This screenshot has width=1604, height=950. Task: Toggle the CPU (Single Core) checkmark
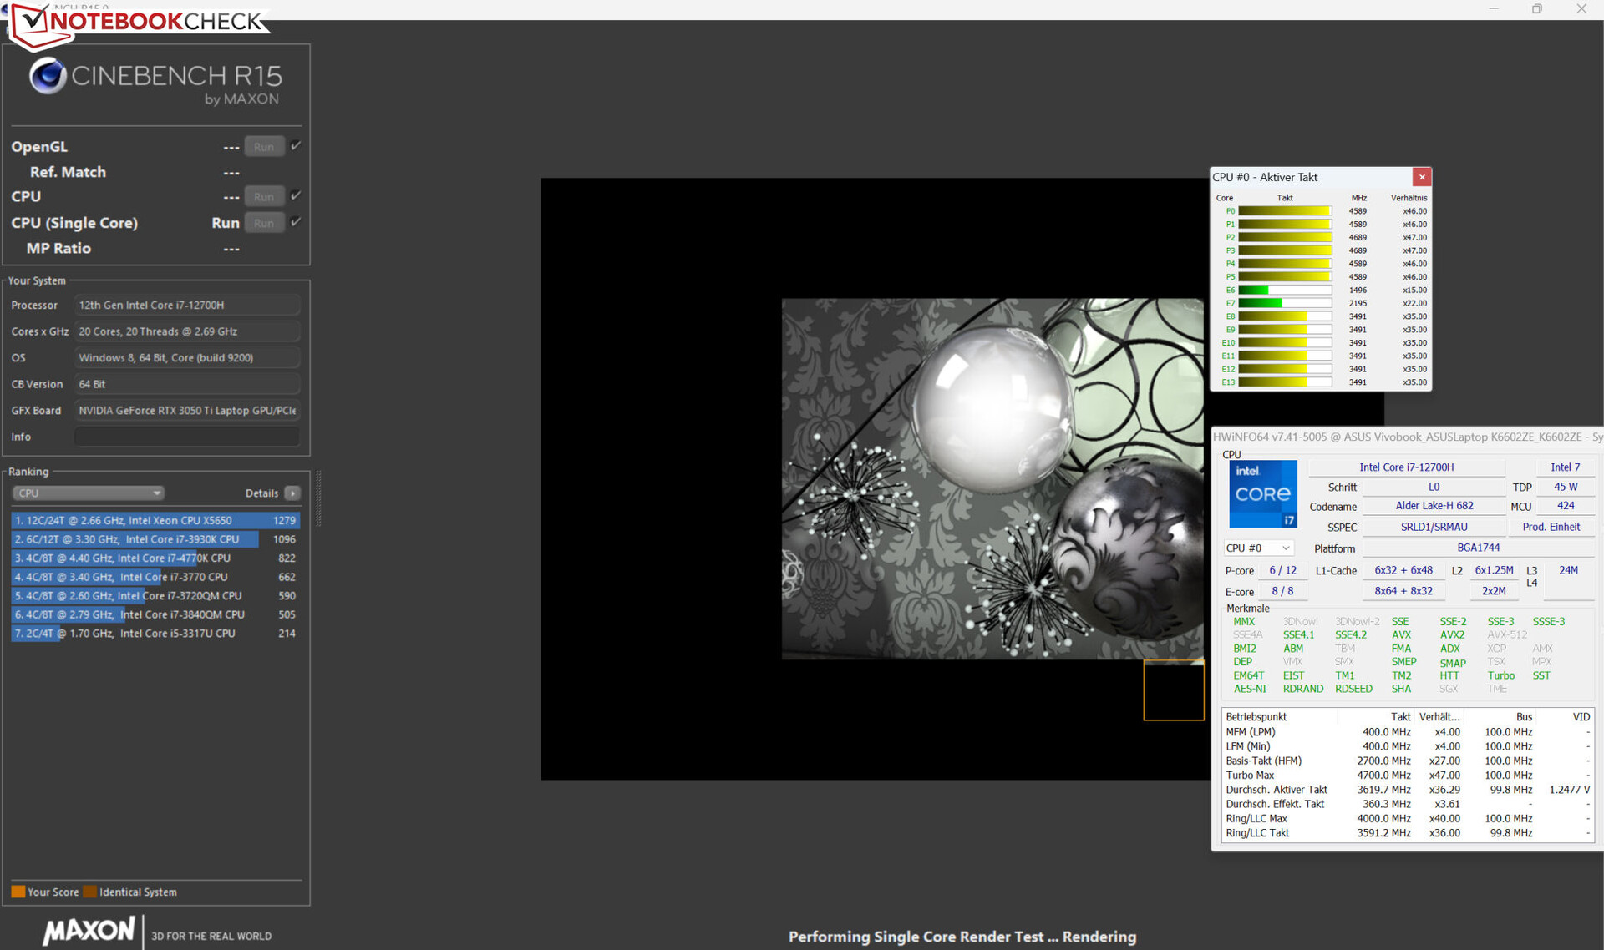click(296, 222)
